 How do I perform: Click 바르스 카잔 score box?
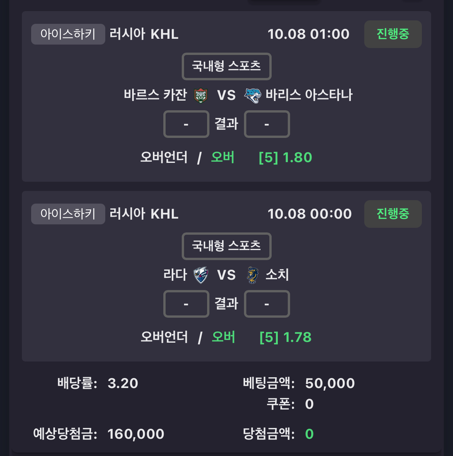pyautogui.click(x=186, y=124)
